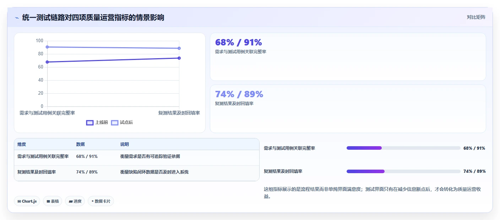Toggle the 试点后 legend series in the chart
The height and width of the screenshot is (220, 500).
(x=122, y=122)
